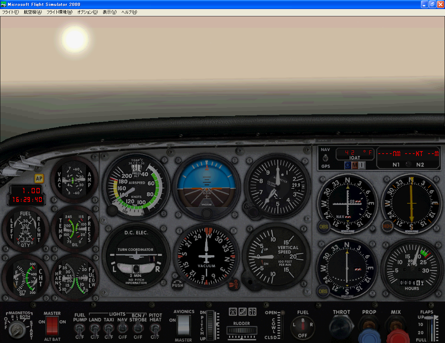Click the yellow AP autopilot annunciator
445x343 pixels.
click(39, 179)
